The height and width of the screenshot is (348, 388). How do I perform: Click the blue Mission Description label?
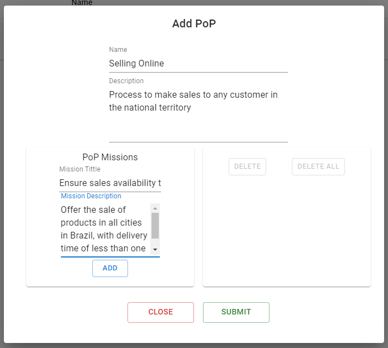tap(91, 196)
